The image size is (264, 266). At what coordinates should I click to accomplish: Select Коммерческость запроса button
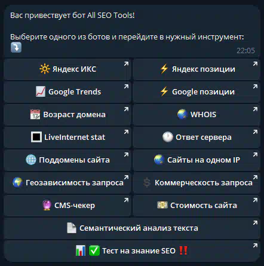click(197, 183)
